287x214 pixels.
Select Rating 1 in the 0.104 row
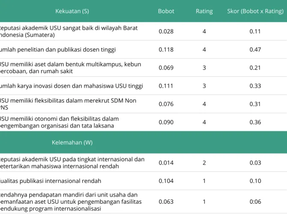(x=204, y=181)
